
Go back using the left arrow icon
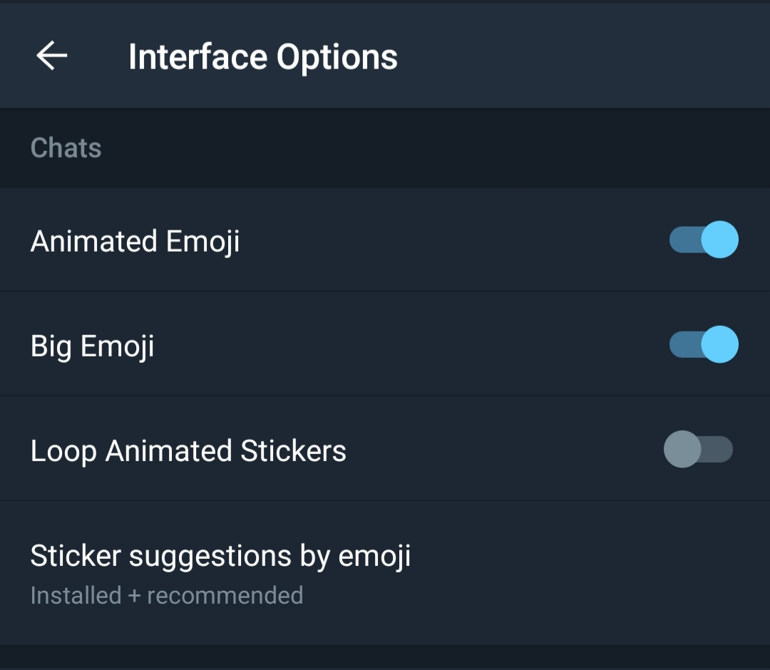[52, 56]
